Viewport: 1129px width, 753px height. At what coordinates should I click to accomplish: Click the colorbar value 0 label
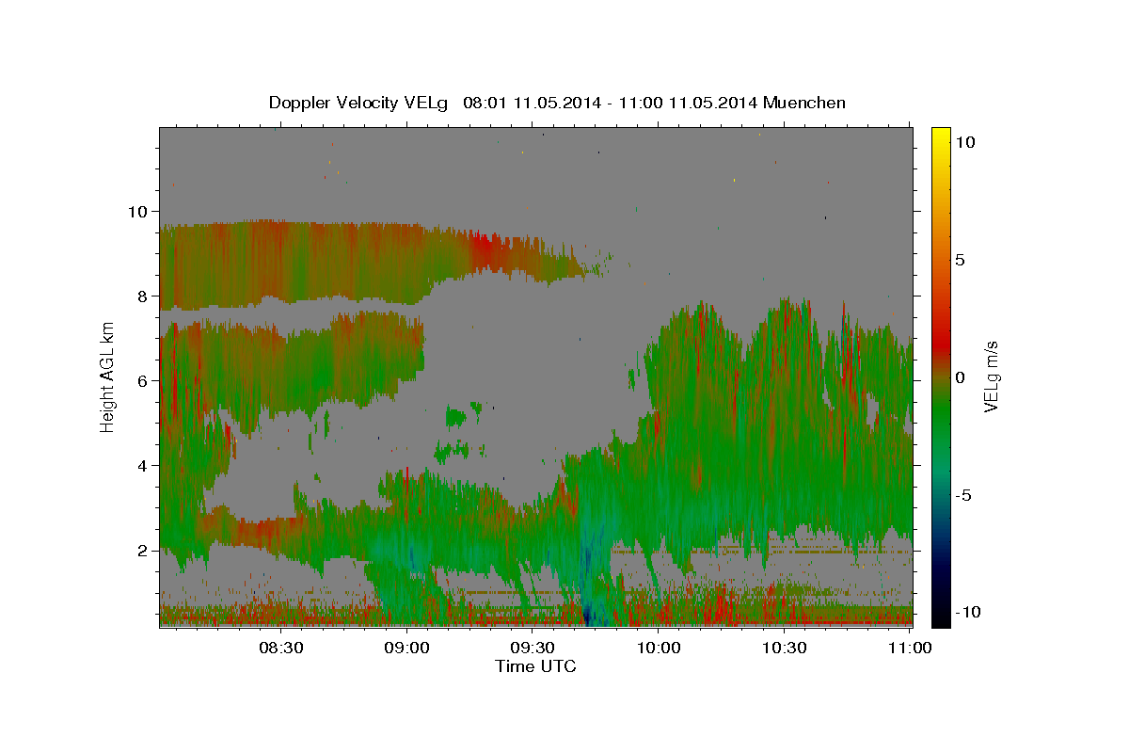point(960,377)
